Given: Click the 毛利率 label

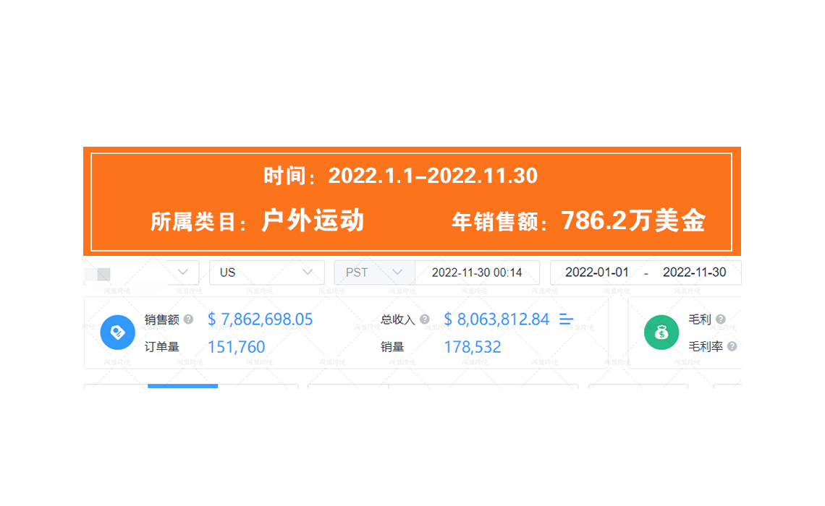Looking at the screenshot, I should click(x=706, y=346).
